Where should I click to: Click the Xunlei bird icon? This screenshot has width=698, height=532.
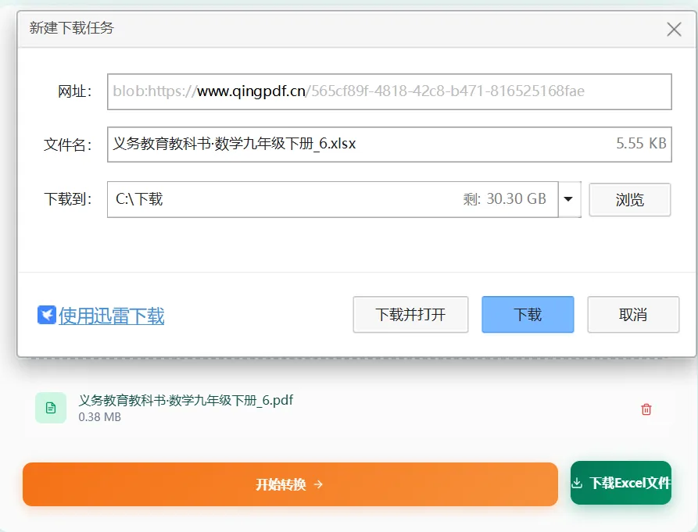coord(47,315)
